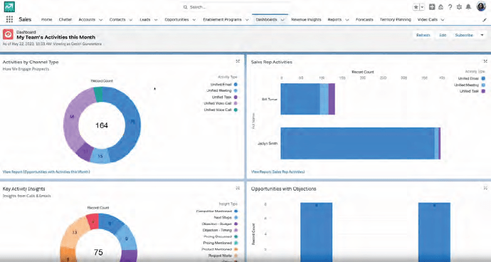This screenshot has width=491, height=262.
Task: Expand the Sales Rep Activities chart
Action: 485,61
